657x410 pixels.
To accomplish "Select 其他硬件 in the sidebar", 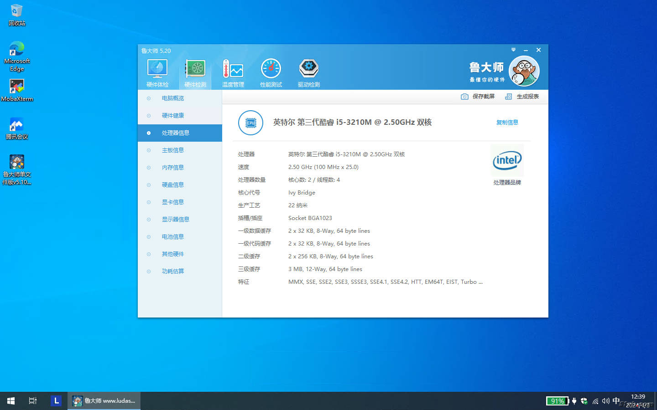I will pyautogui.click(x=180, y=254).
